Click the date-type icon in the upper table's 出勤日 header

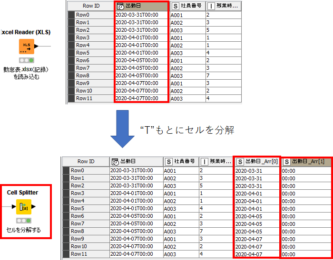(x=120, y=6)
